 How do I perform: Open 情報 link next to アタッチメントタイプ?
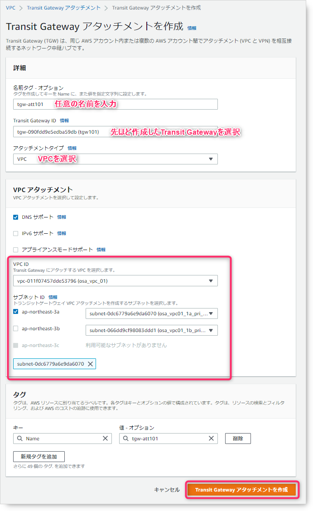[x=72, y=148]
